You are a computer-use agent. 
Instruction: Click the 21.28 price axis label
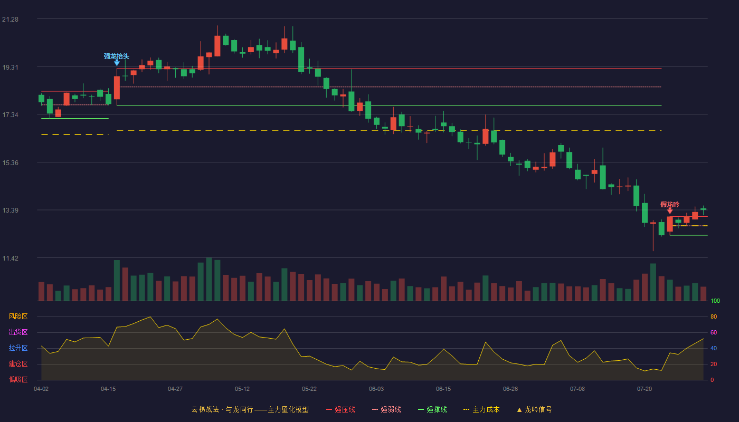[10, 20]
